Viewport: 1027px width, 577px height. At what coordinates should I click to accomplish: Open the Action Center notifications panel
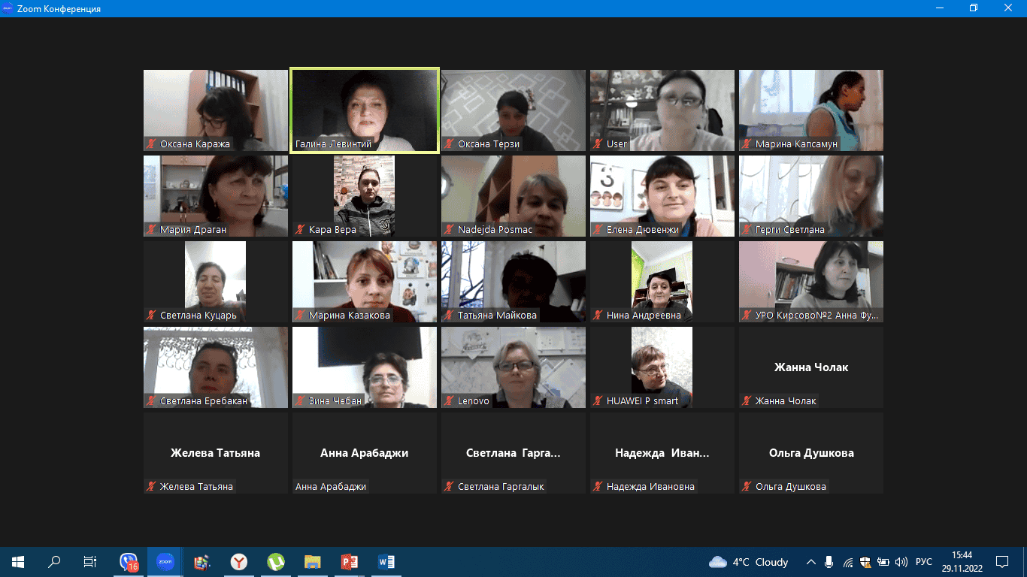[x=1002, y=562]
